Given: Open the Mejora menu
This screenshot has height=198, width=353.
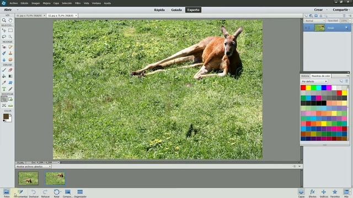Looking at the screenshot, I should click(x=46, y=3).
